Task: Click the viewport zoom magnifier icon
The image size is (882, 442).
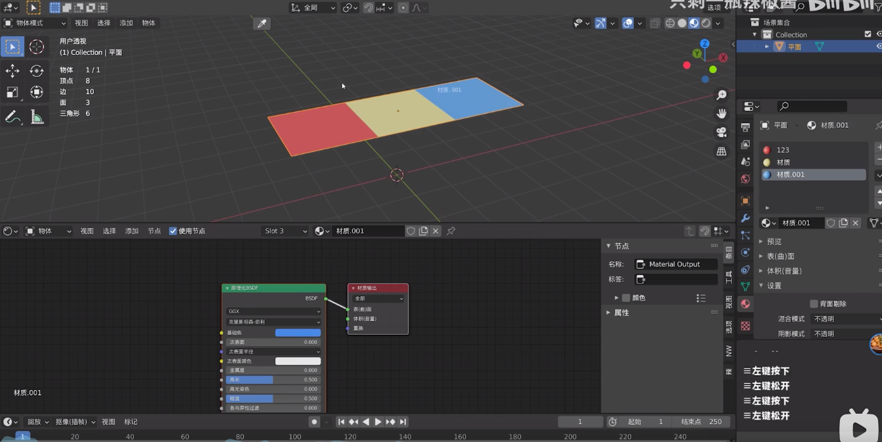Action: coord(722,95)
